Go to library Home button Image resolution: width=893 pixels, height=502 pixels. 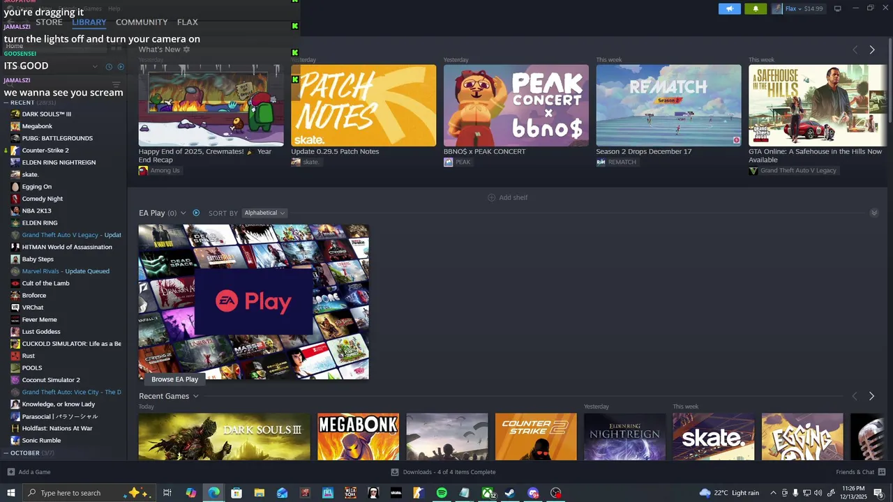click(15, 46)
